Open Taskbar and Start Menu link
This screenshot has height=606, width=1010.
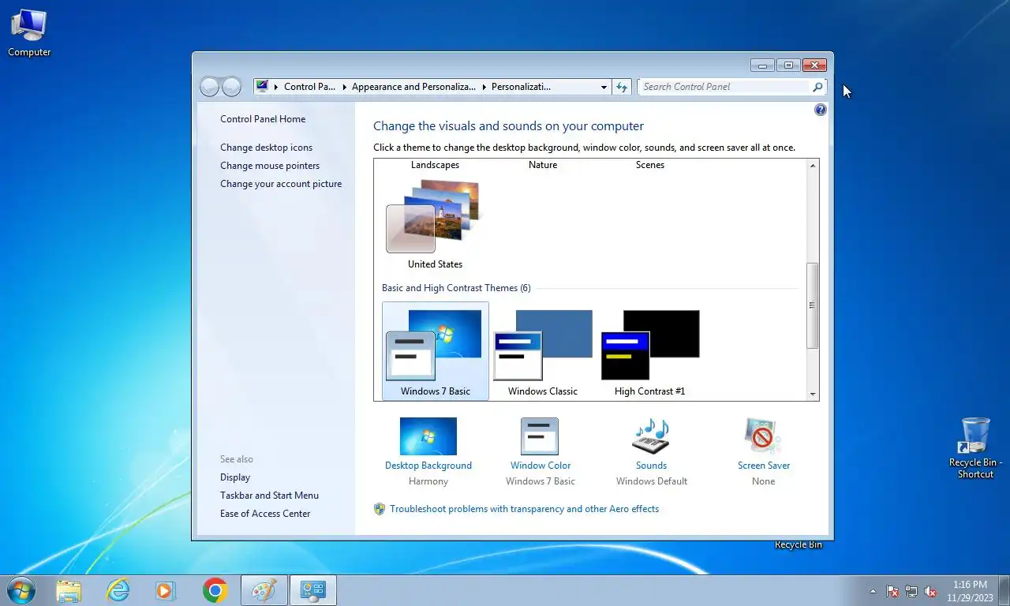269,496
